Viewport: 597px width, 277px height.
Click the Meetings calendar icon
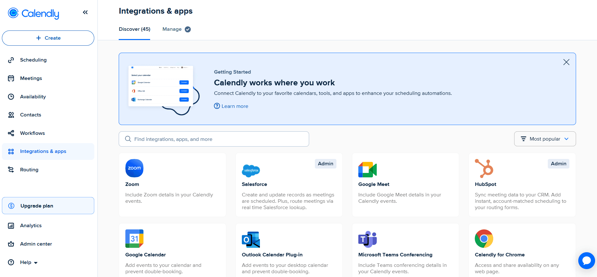tap(11, 78)
